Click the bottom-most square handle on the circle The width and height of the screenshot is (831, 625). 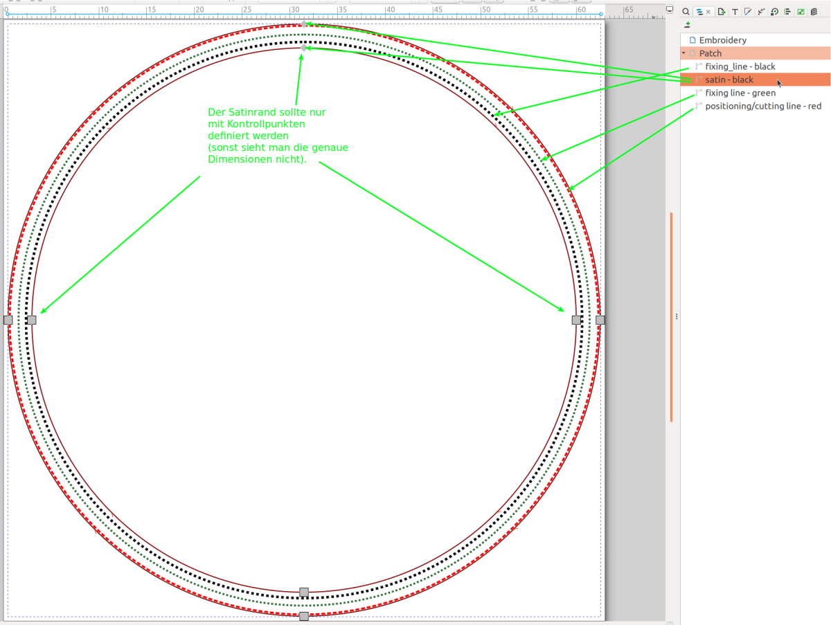point(304,616)
